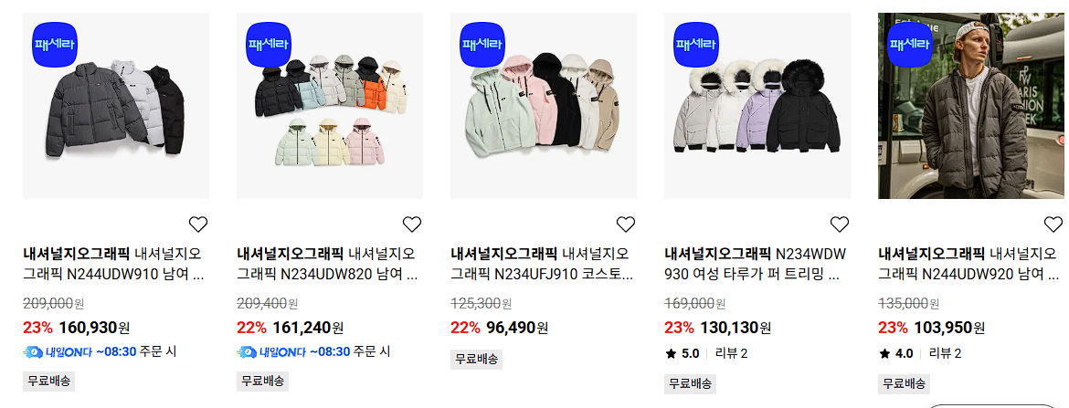Click 패세라 badge on fleece hoodie image
The height and width of the screenshot is (408, 1069).
pyautogui.click(x=482, y=45)
